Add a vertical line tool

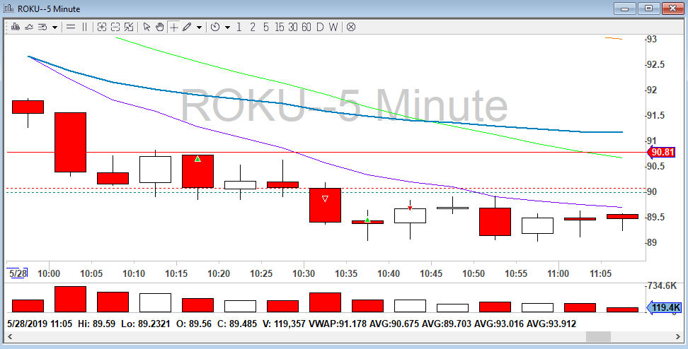(x=84, y=27)
